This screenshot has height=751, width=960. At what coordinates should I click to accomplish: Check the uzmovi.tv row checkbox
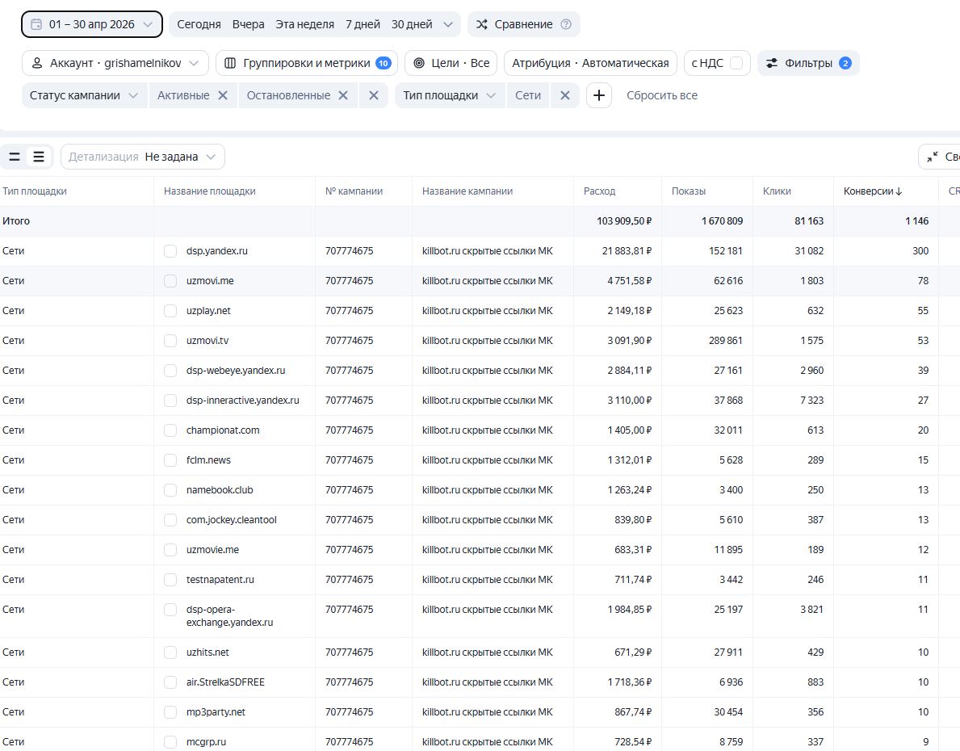click(x=170, y=341)
